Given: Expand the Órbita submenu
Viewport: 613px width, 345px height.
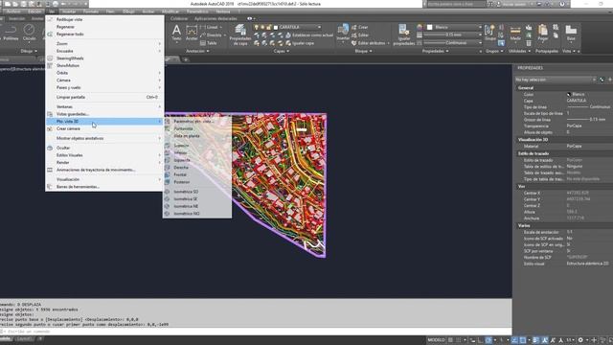Looking at the screenshot, I should click(104, 73).
